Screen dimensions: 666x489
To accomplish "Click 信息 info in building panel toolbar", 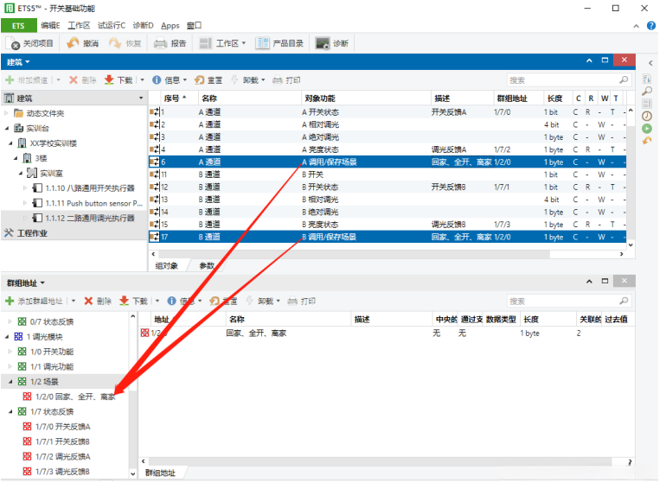I will [x=169, y=79].
